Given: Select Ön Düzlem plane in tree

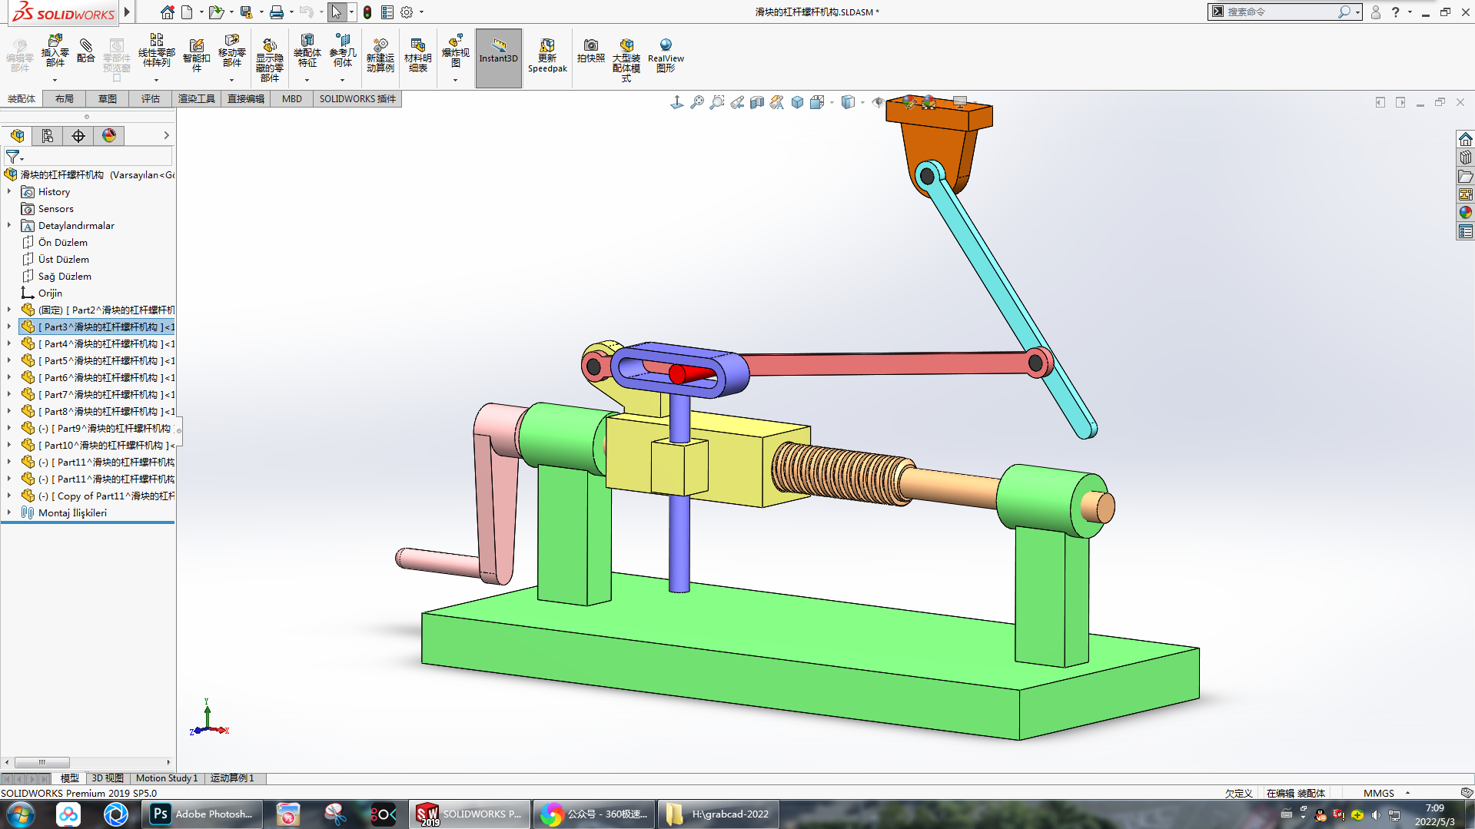Looking at the screenshot, I should point(63,243).
